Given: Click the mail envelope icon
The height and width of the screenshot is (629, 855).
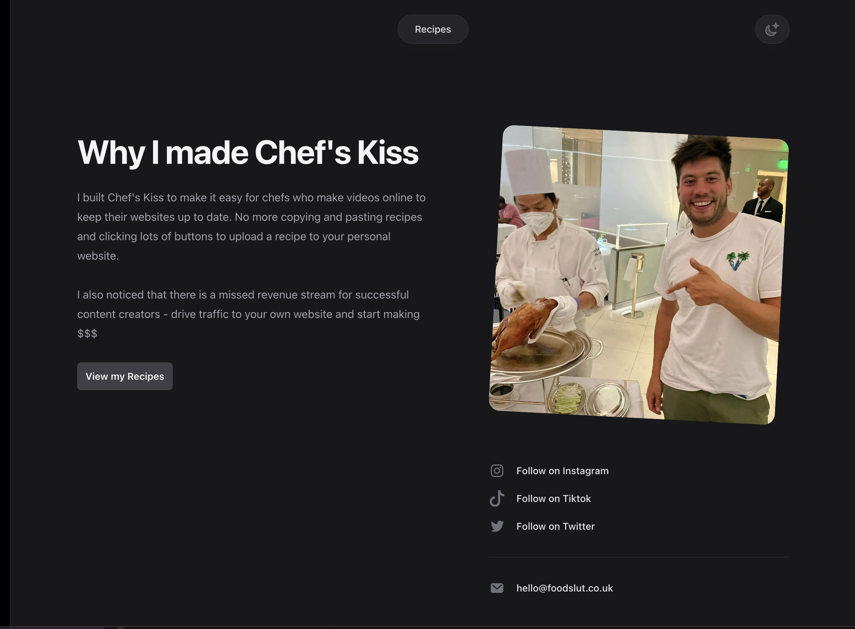Looking at the screenshot, I should tap(497, 588).
